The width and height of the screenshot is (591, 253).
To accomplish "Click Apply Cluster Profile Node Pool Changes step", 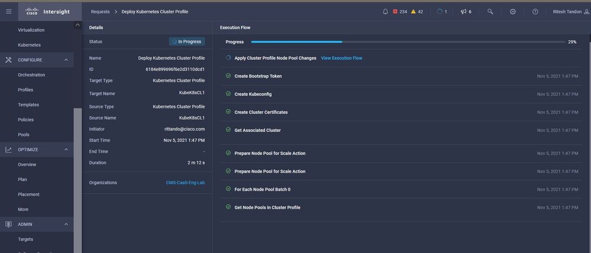I will point(275,58).
